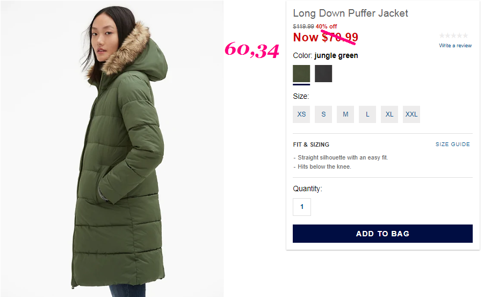Choose size M
The height and width of the screenshot is (297, 484).
click(x=345, y=114)
